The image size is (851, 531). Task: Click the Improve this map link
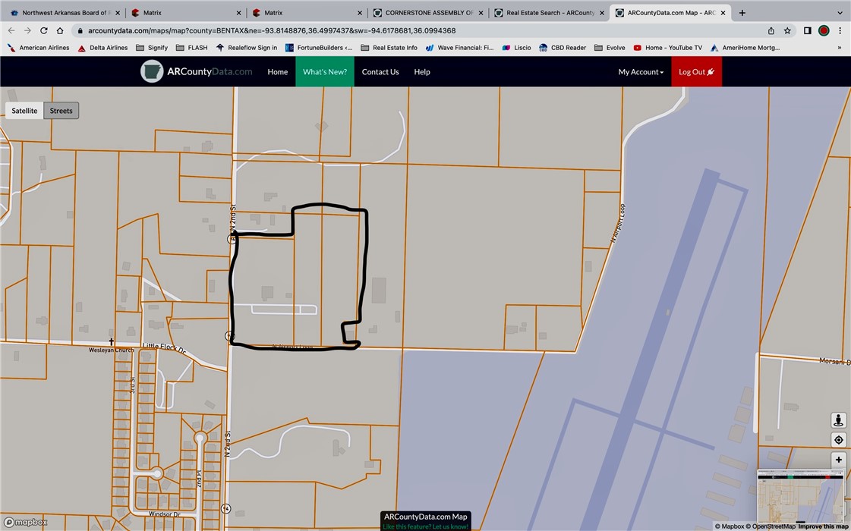click(x=824, y=526)
